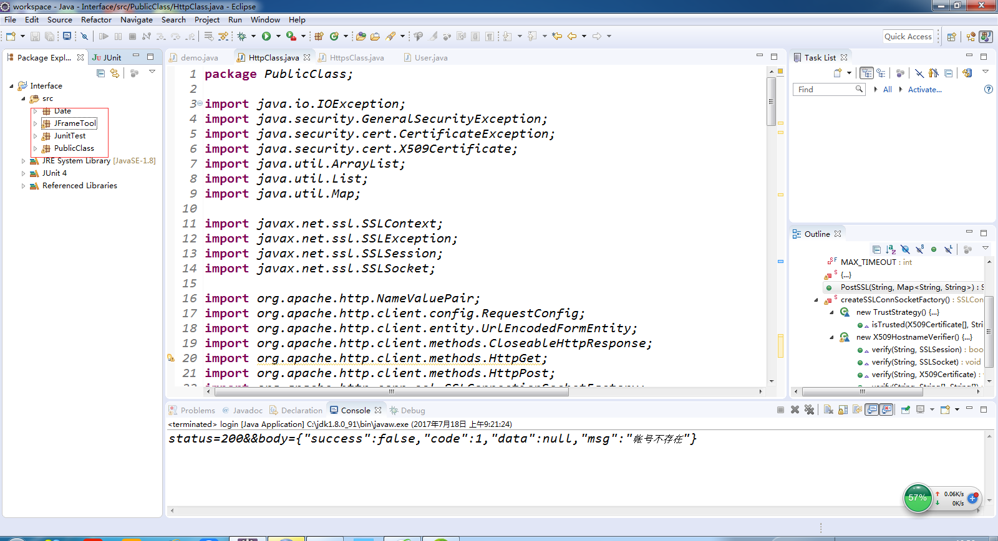Open the Refactor menu
Image resolution: width=998 pixels, height=541 pixels.
pos(96,20)
